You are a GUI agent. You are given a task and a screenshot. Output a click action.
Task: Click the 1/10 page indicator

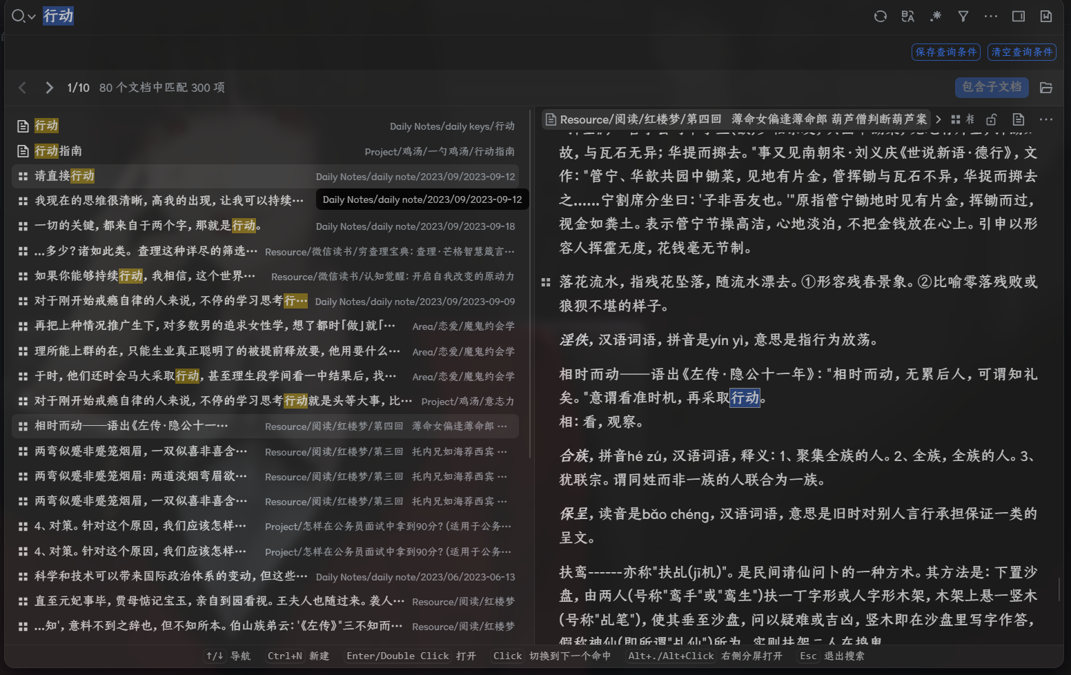[78, 88]
